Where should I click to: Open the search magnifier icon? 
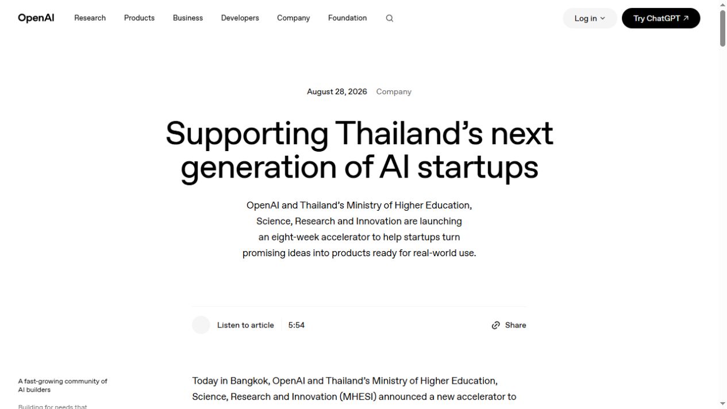click(390, 18)
